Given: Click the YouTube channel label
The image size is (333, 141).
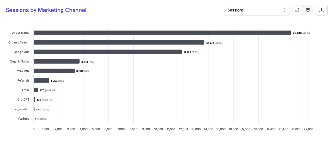Looking at the screenshot, I should pyautogui.click(x=23, y=119).
